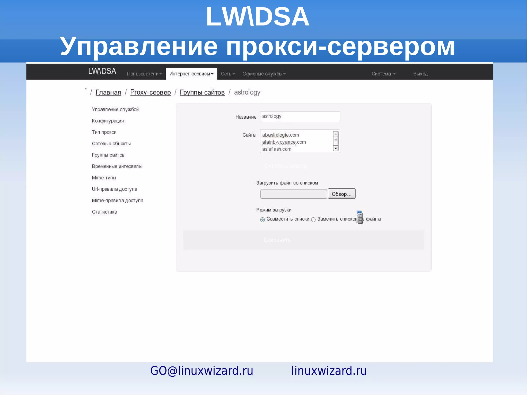Open Mime-типы sidebar item
Viewport: 527px width, 395px height.
point(104,178)
